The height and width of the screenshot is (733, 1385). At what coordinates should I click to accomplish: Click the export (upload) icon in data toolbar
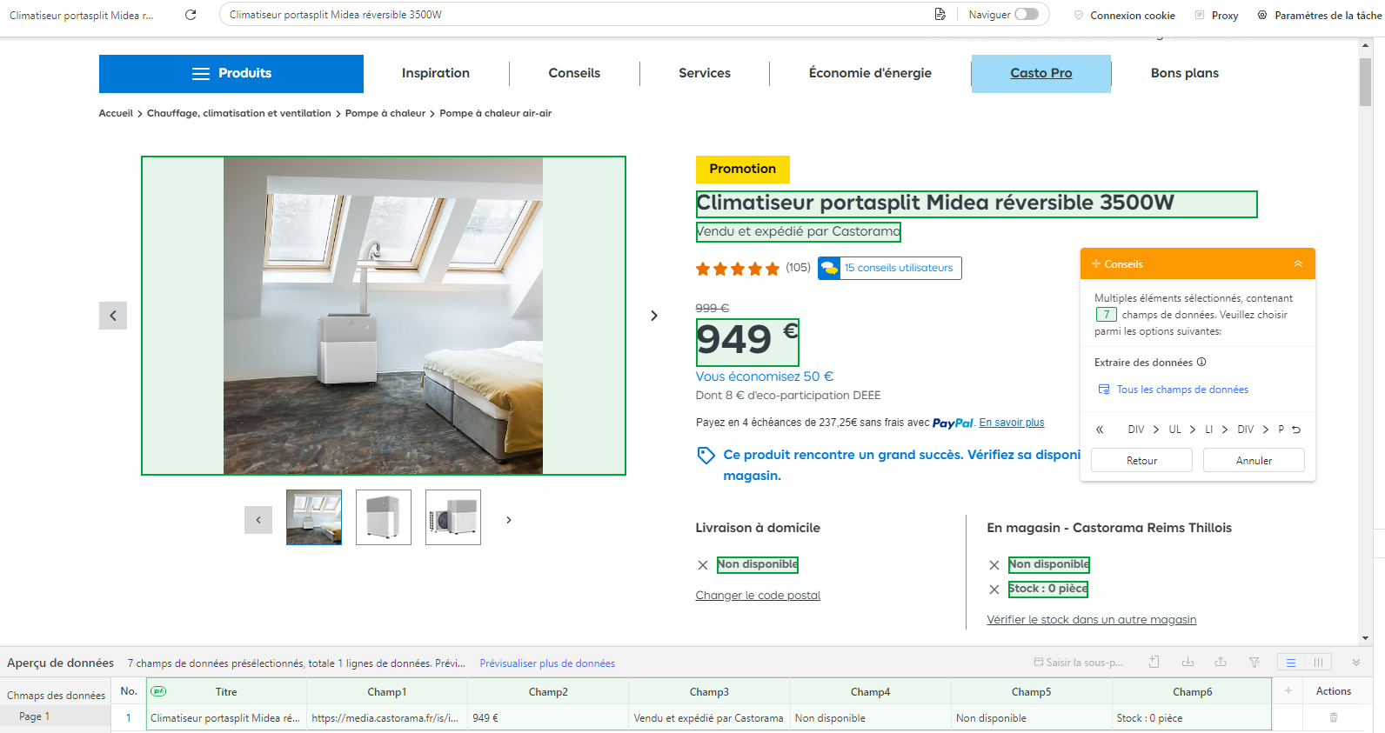tap(1221, 662)
